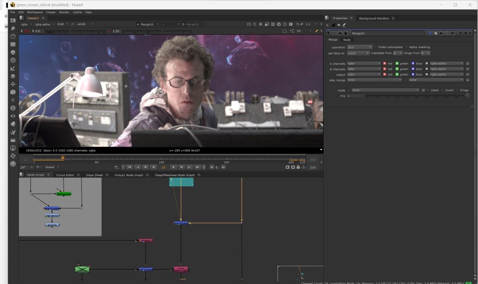
Task: Open the set bbox to dropdown
Action: [x=358, y=53]
